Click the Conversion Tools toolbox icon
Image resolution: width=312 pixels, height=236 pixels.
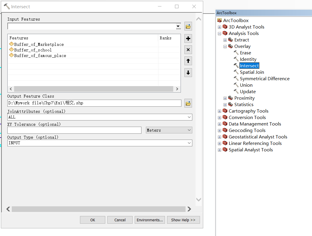pos(225,117)
